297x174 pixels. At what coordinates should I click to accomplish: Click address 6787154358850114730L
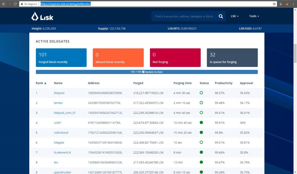click(104, 123)
